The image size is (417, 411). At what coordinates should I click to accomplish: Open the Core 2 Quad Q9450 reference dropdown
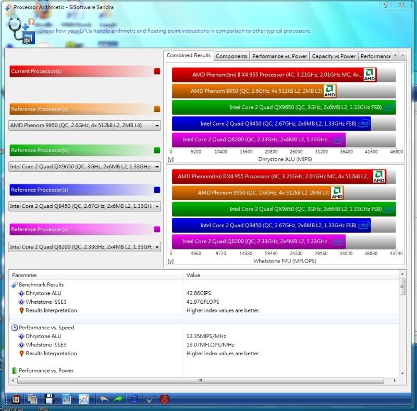[x=84, y=206]
